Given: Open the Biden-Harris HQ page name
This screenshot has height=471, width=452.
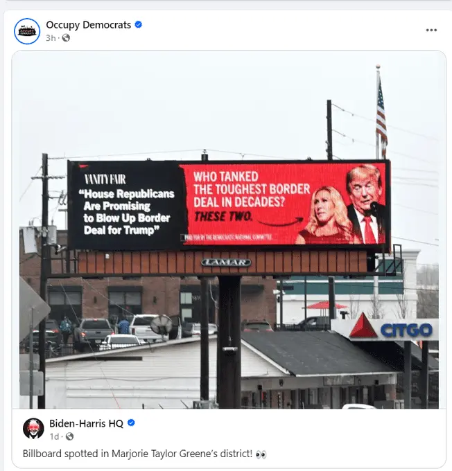Looking at the screenshot, I should (x=87, y=423).
